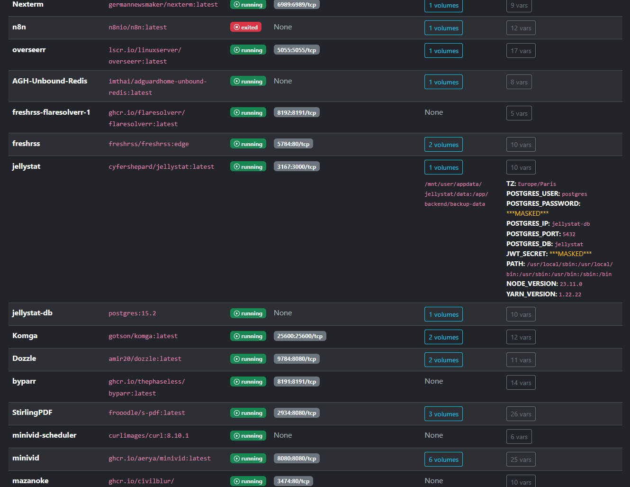This screenshot has height=487, width=630.
Task: Select image name postgres:15.2
Action: (x=132, y=313)
